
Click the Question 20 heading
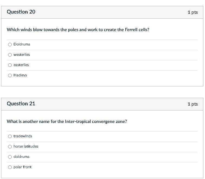(x=21, y=12)
